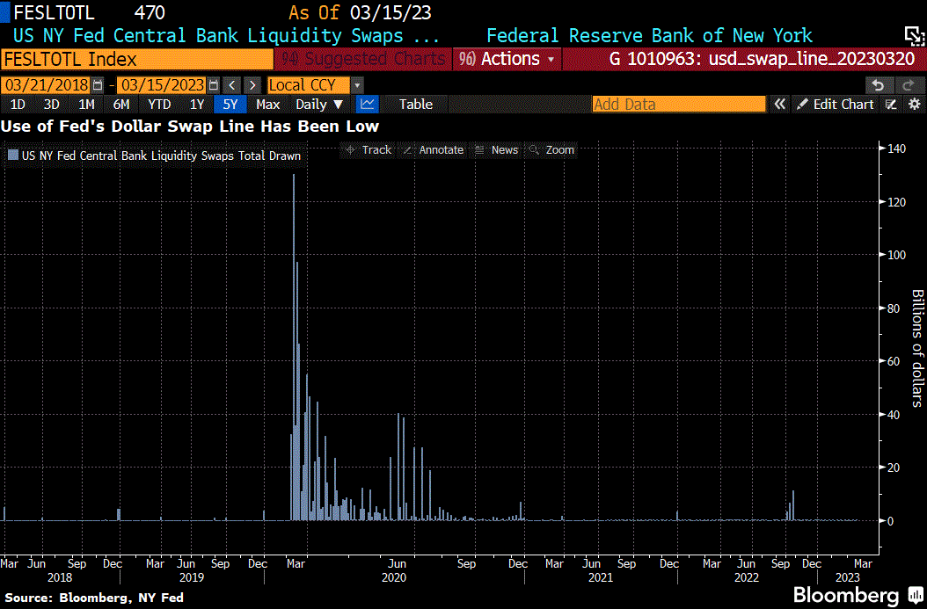Activate the Annotate tool
Viewport: 927px width, 609px height.
pyautogui.click(x=434, y=150)
